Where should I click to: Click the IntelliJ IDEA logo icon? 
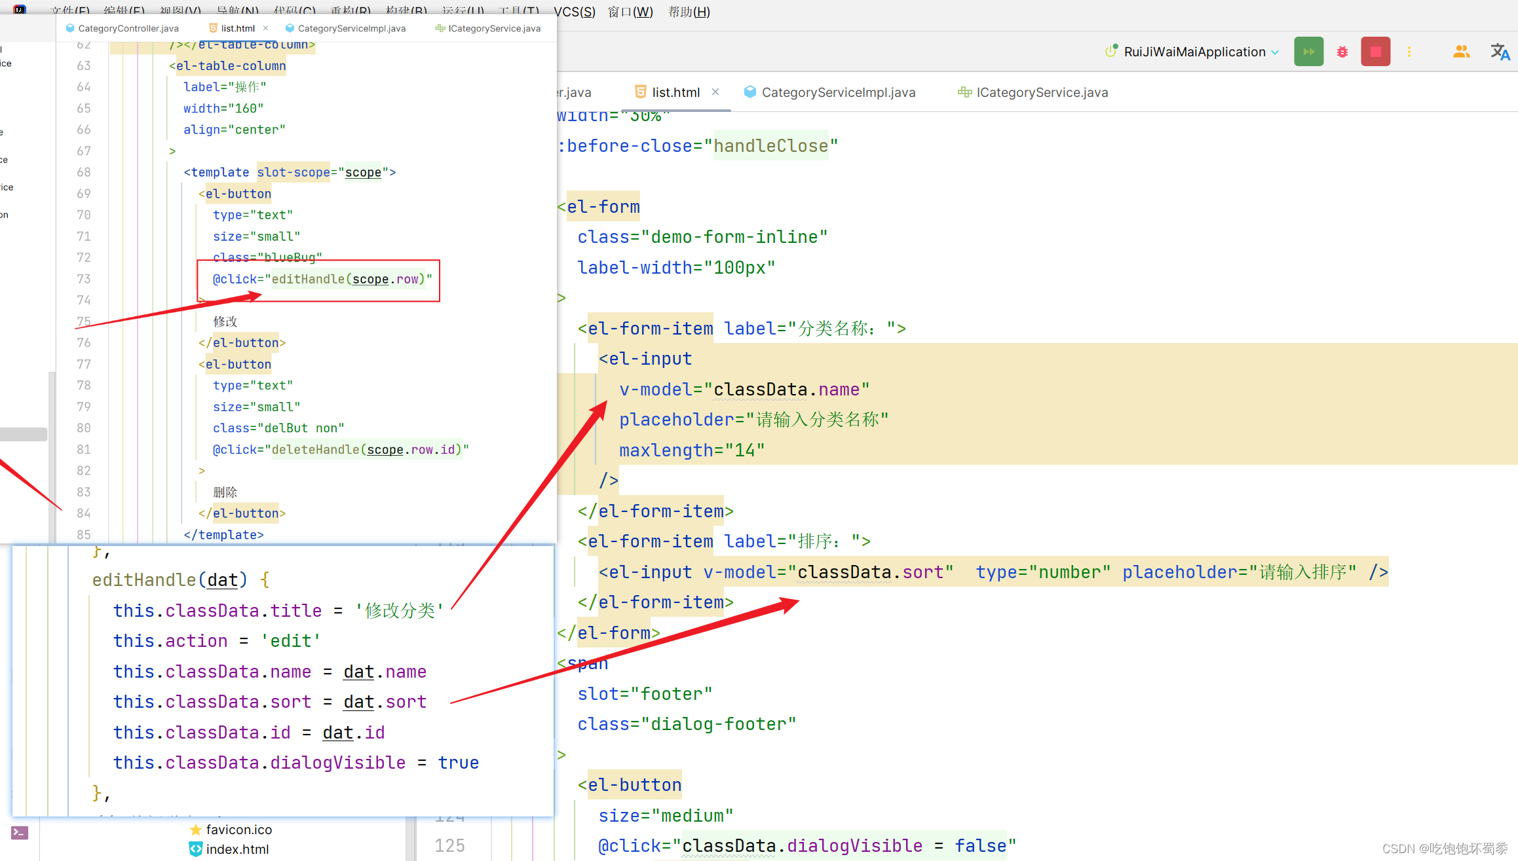pyautogui.click(x=20, y=9)
